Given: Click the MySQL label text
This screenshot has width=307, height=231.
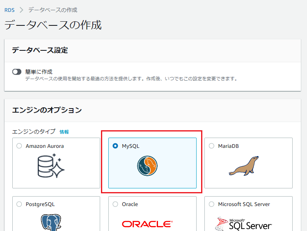Looking at the screenshot, I should (131, 146).
